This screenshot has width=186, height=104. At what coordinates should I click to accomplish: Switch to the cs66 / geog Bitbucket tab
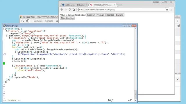click(74, 5)
